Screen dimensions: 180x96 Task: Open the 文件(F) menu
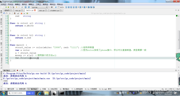3,4
